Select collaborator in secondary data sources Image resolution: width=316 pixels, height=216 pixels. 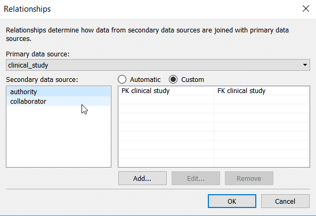click(x=59, y=101)
